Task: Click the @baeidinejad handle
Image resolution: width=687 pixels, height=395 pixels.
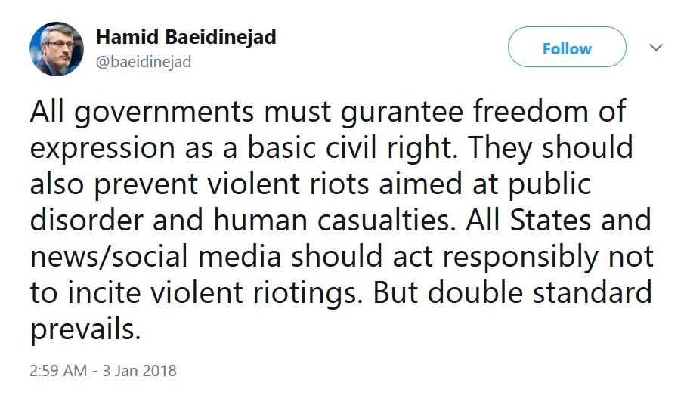Action: [144, 62]
